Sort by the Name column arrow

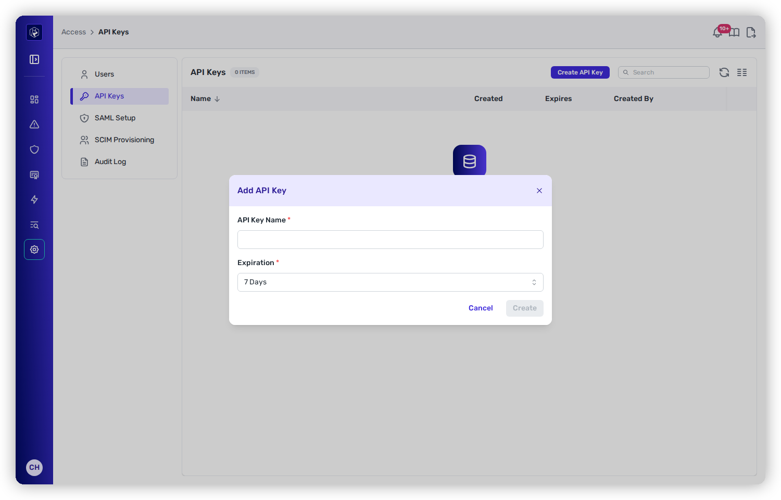coord(217,99)
